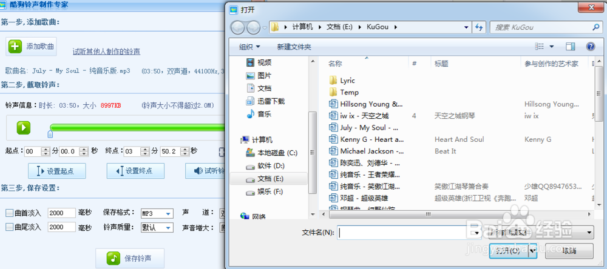This screenshot has width=607, height=269.
Task: Enable 曲尾淡入 checkbox
Action: point(9,227)
